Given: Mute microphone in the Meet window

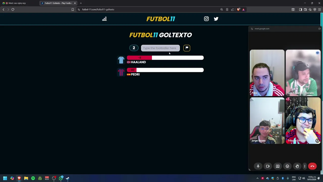Looking at the screenshot, I should point(258,166).
